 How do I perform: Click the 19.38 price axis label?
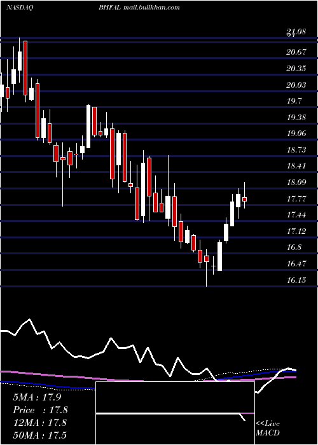coord(296,117)
